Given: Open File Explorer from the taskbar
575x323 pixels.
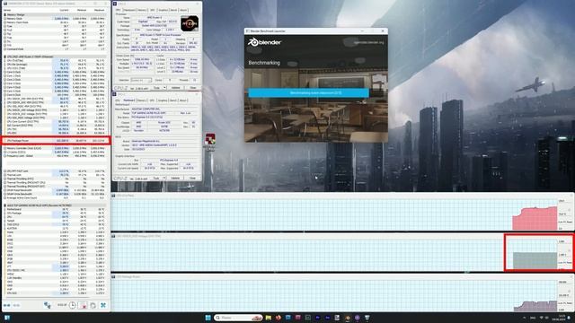Looking at the screenshot, I should click(269, 318).
